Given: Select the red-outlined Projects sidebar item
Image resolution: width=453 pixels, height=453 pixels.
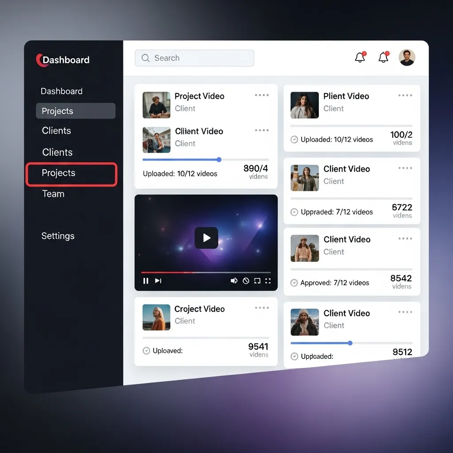Looking at the screenshot, I should click(71, 174).
